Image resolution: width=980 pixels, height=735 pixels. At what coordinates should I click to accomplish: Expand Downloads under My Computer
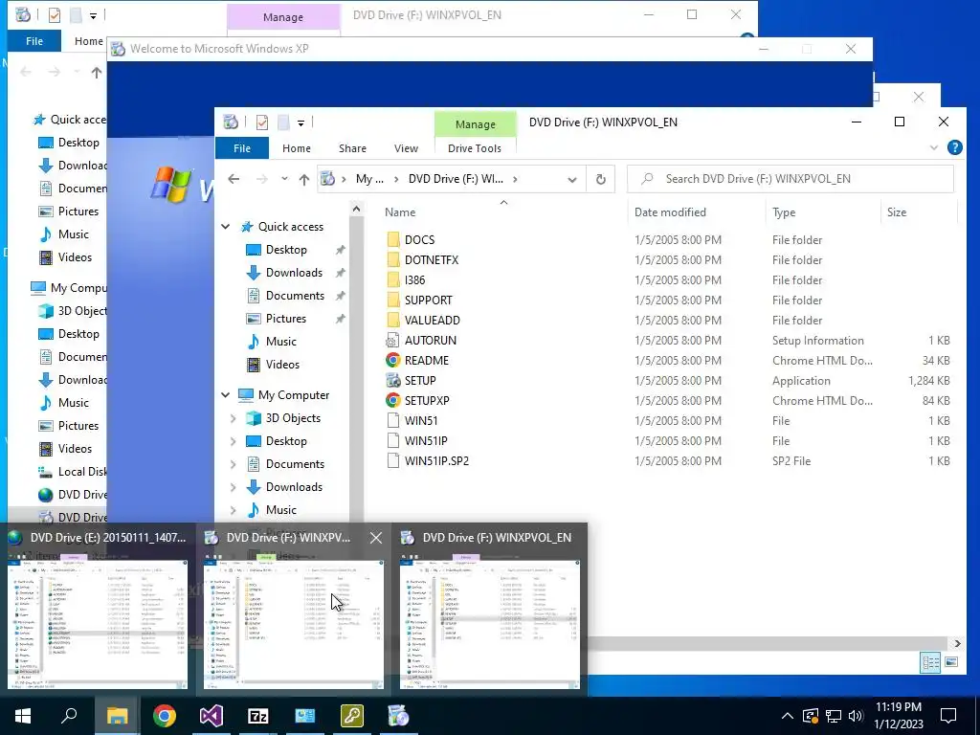tap(234, 487)
